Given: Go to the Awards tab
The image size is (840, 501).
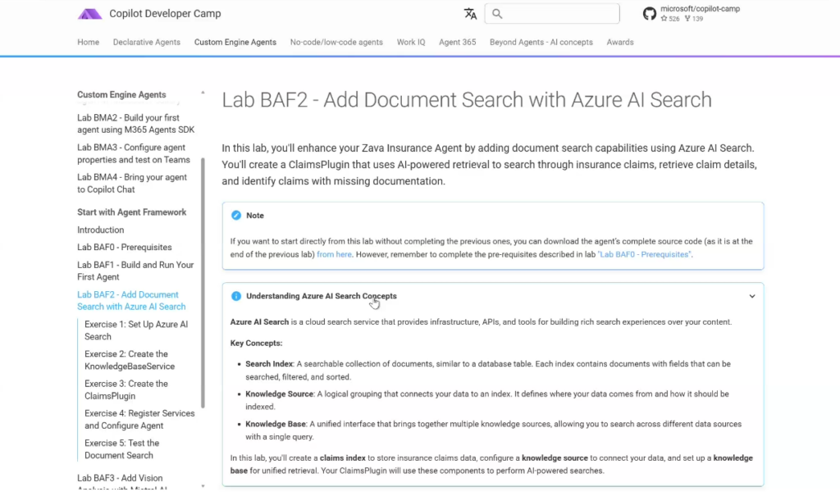Looking at the screenshot, I should [x=620, y=43].
